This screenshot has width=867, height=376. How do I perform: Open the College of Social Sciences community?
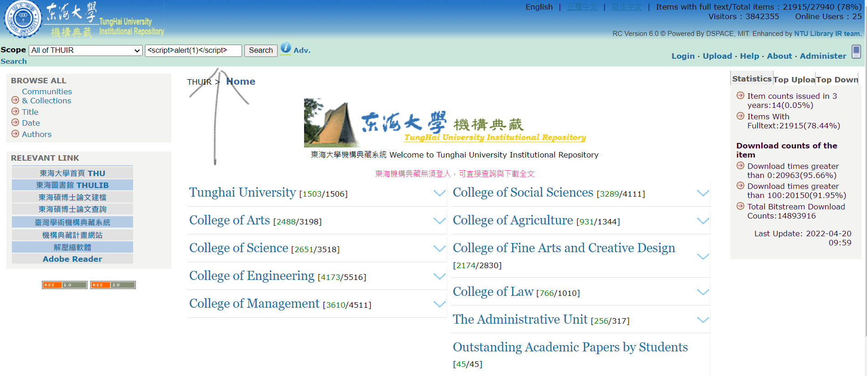tap(523, 193)
